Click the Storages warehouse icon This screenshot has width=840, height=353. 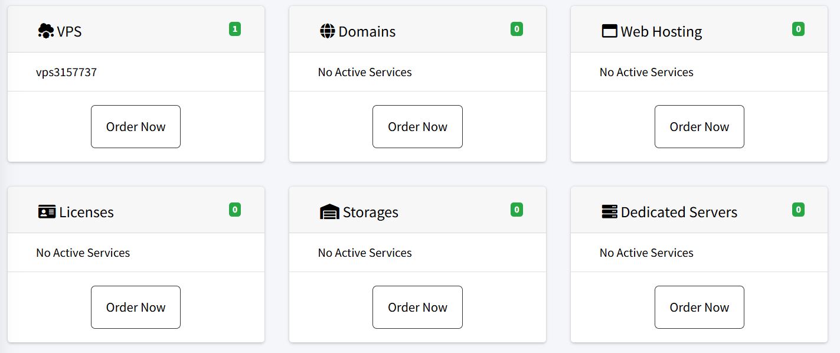(329, 212)
